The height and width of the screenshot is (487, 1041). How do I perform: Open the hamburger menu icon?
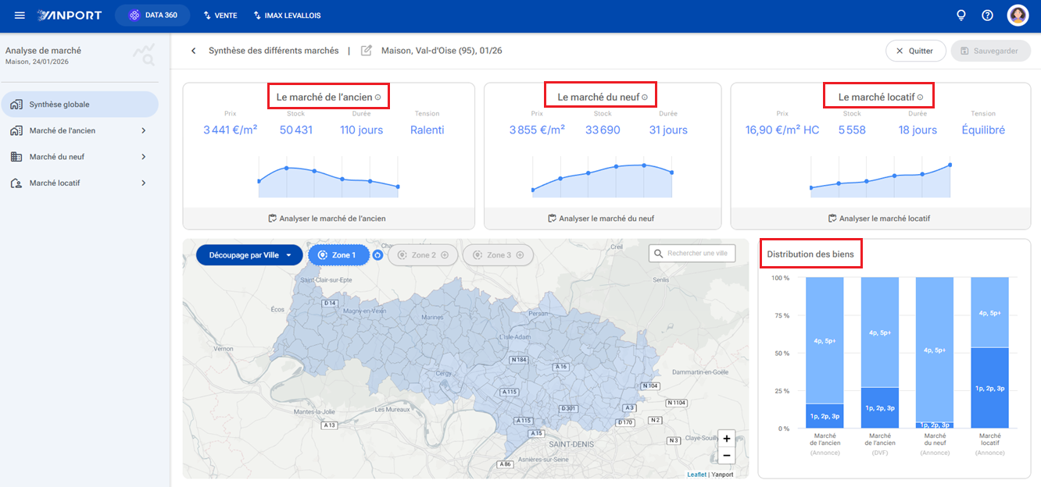(x=20, y=16)
